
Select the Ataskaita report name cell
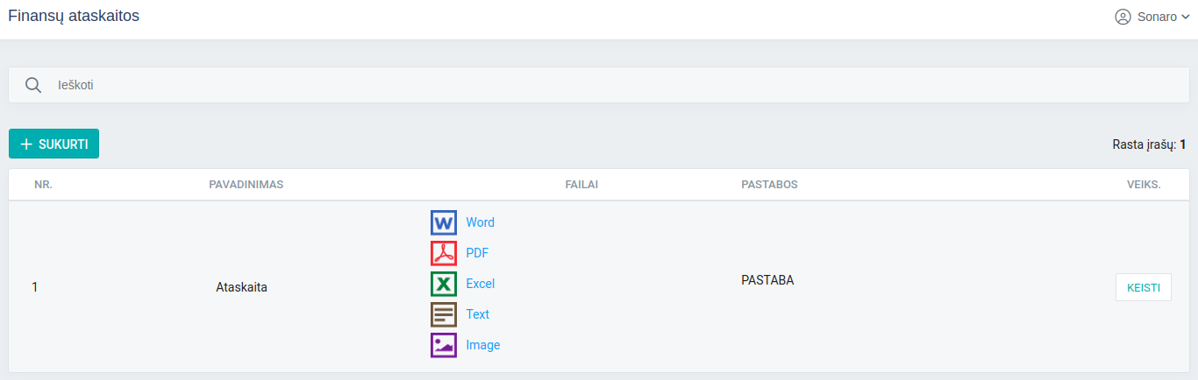[241, 287]
